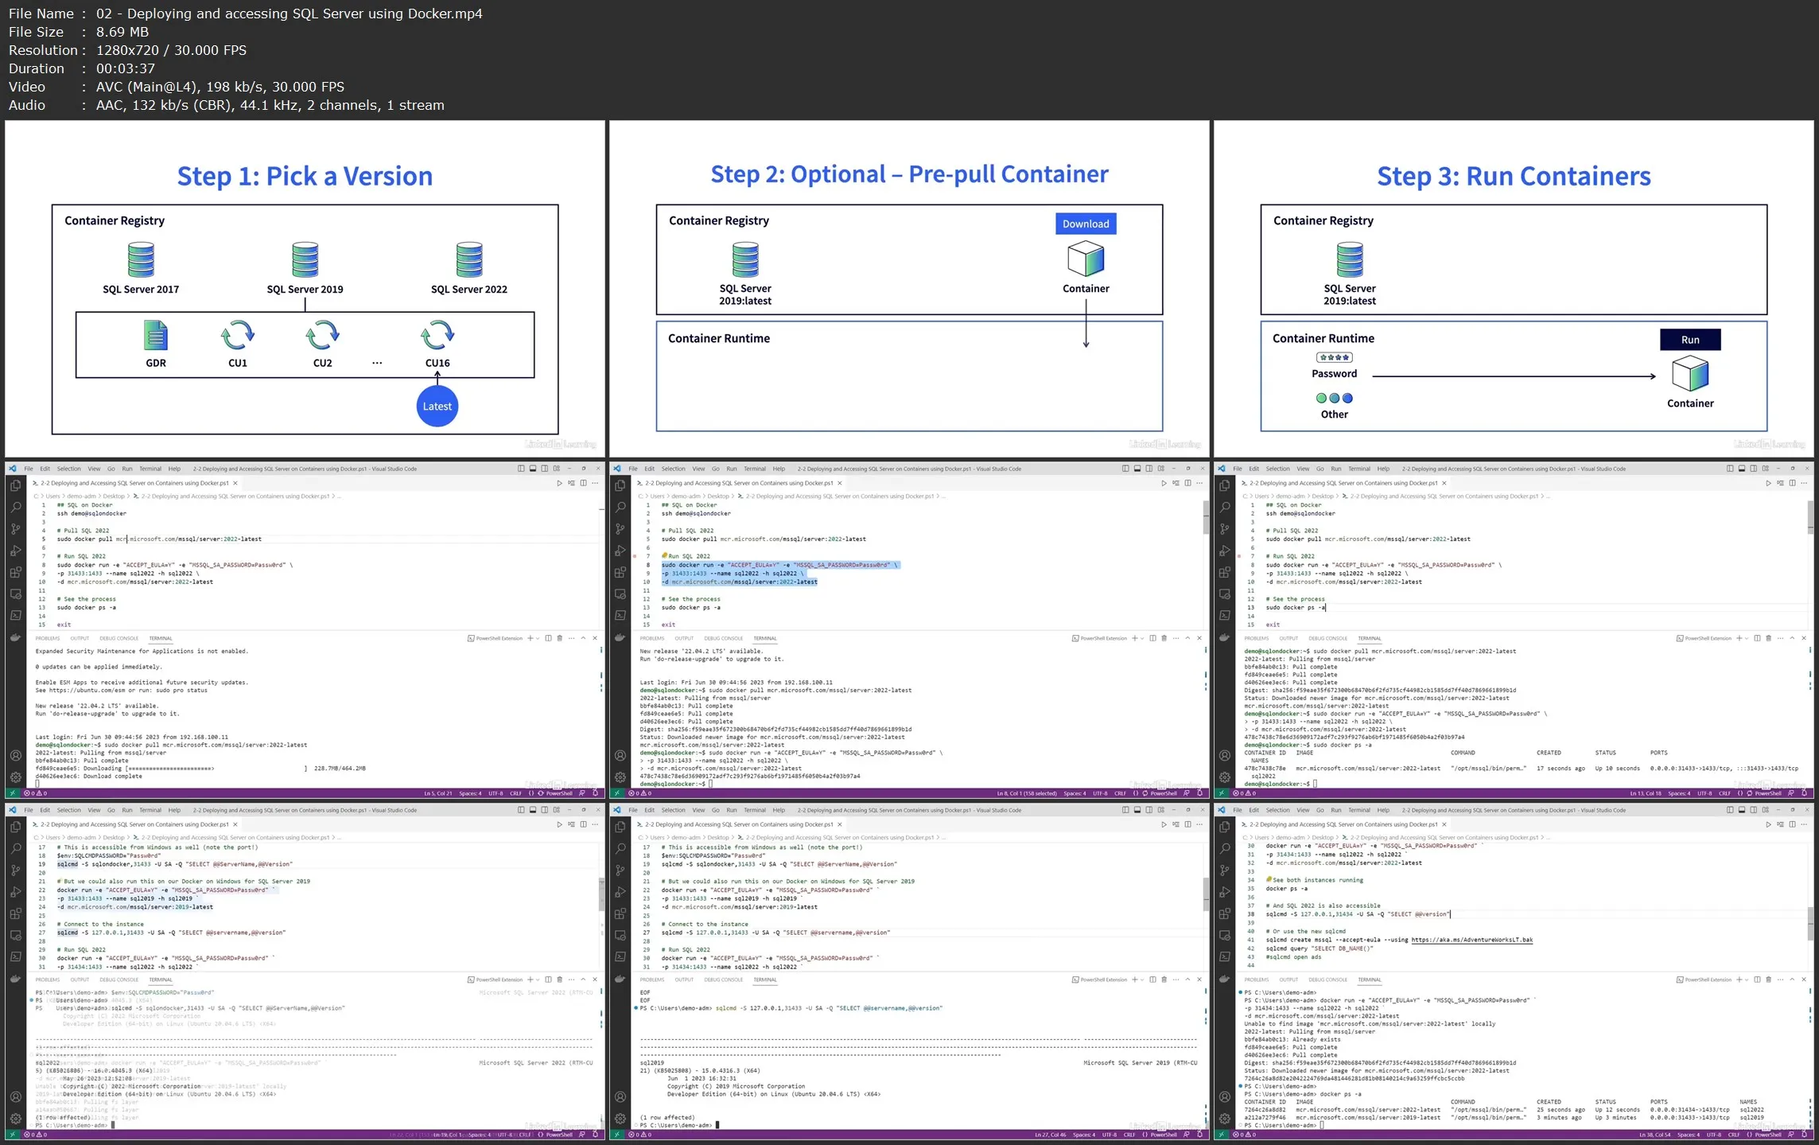Viewport: 1819px width, 1145px height.
Task: Click the file name '02 - Deploying and accessing SQL Server using Docker.mp4'
Action: tap(290, 14)
